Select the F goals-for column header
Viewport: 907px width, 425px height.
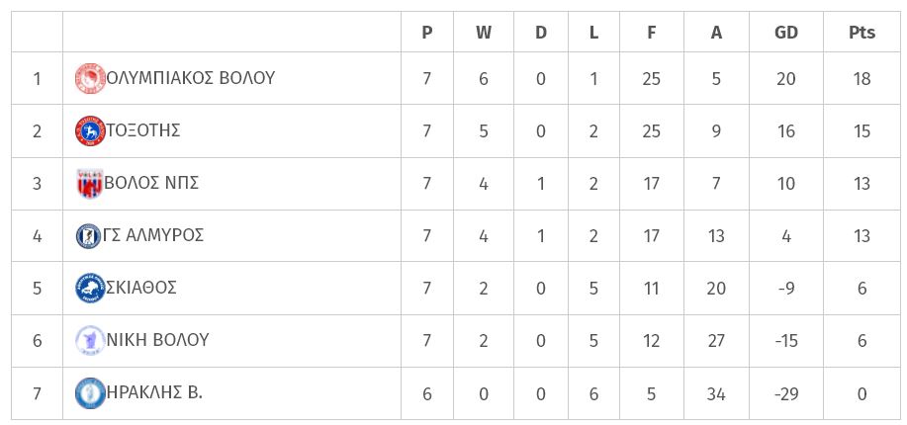click(652, 33)
